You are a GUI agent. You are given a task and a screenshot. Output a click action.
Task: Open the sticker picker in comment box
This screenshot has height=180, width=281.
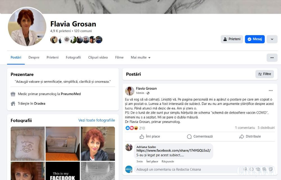coord(271,169)
